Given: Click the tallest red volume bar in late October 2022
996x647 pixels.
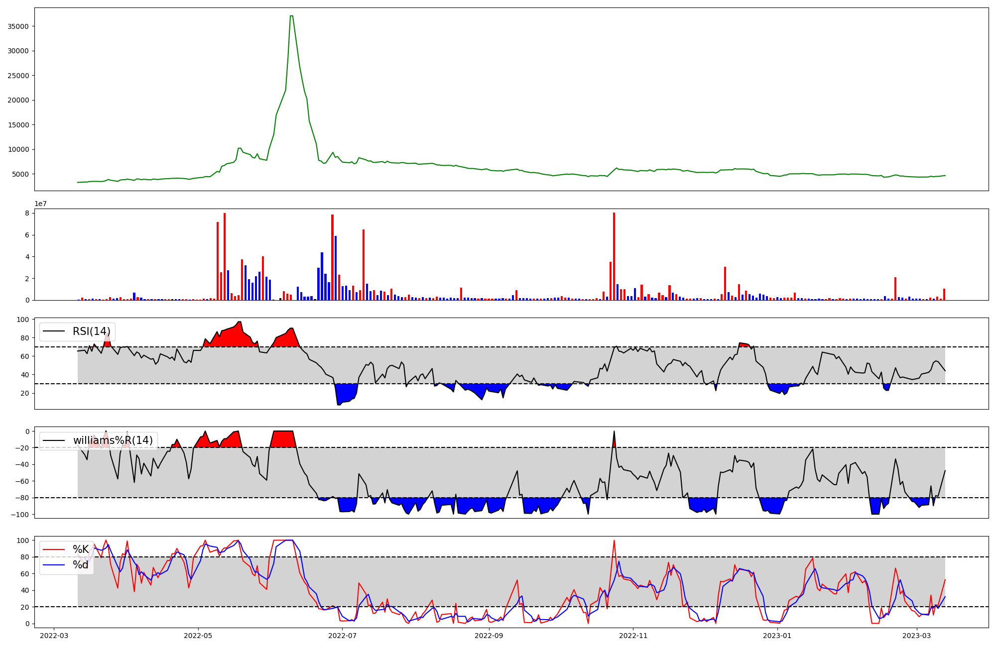Looking at the screenshot, I should tap(614, 256).
